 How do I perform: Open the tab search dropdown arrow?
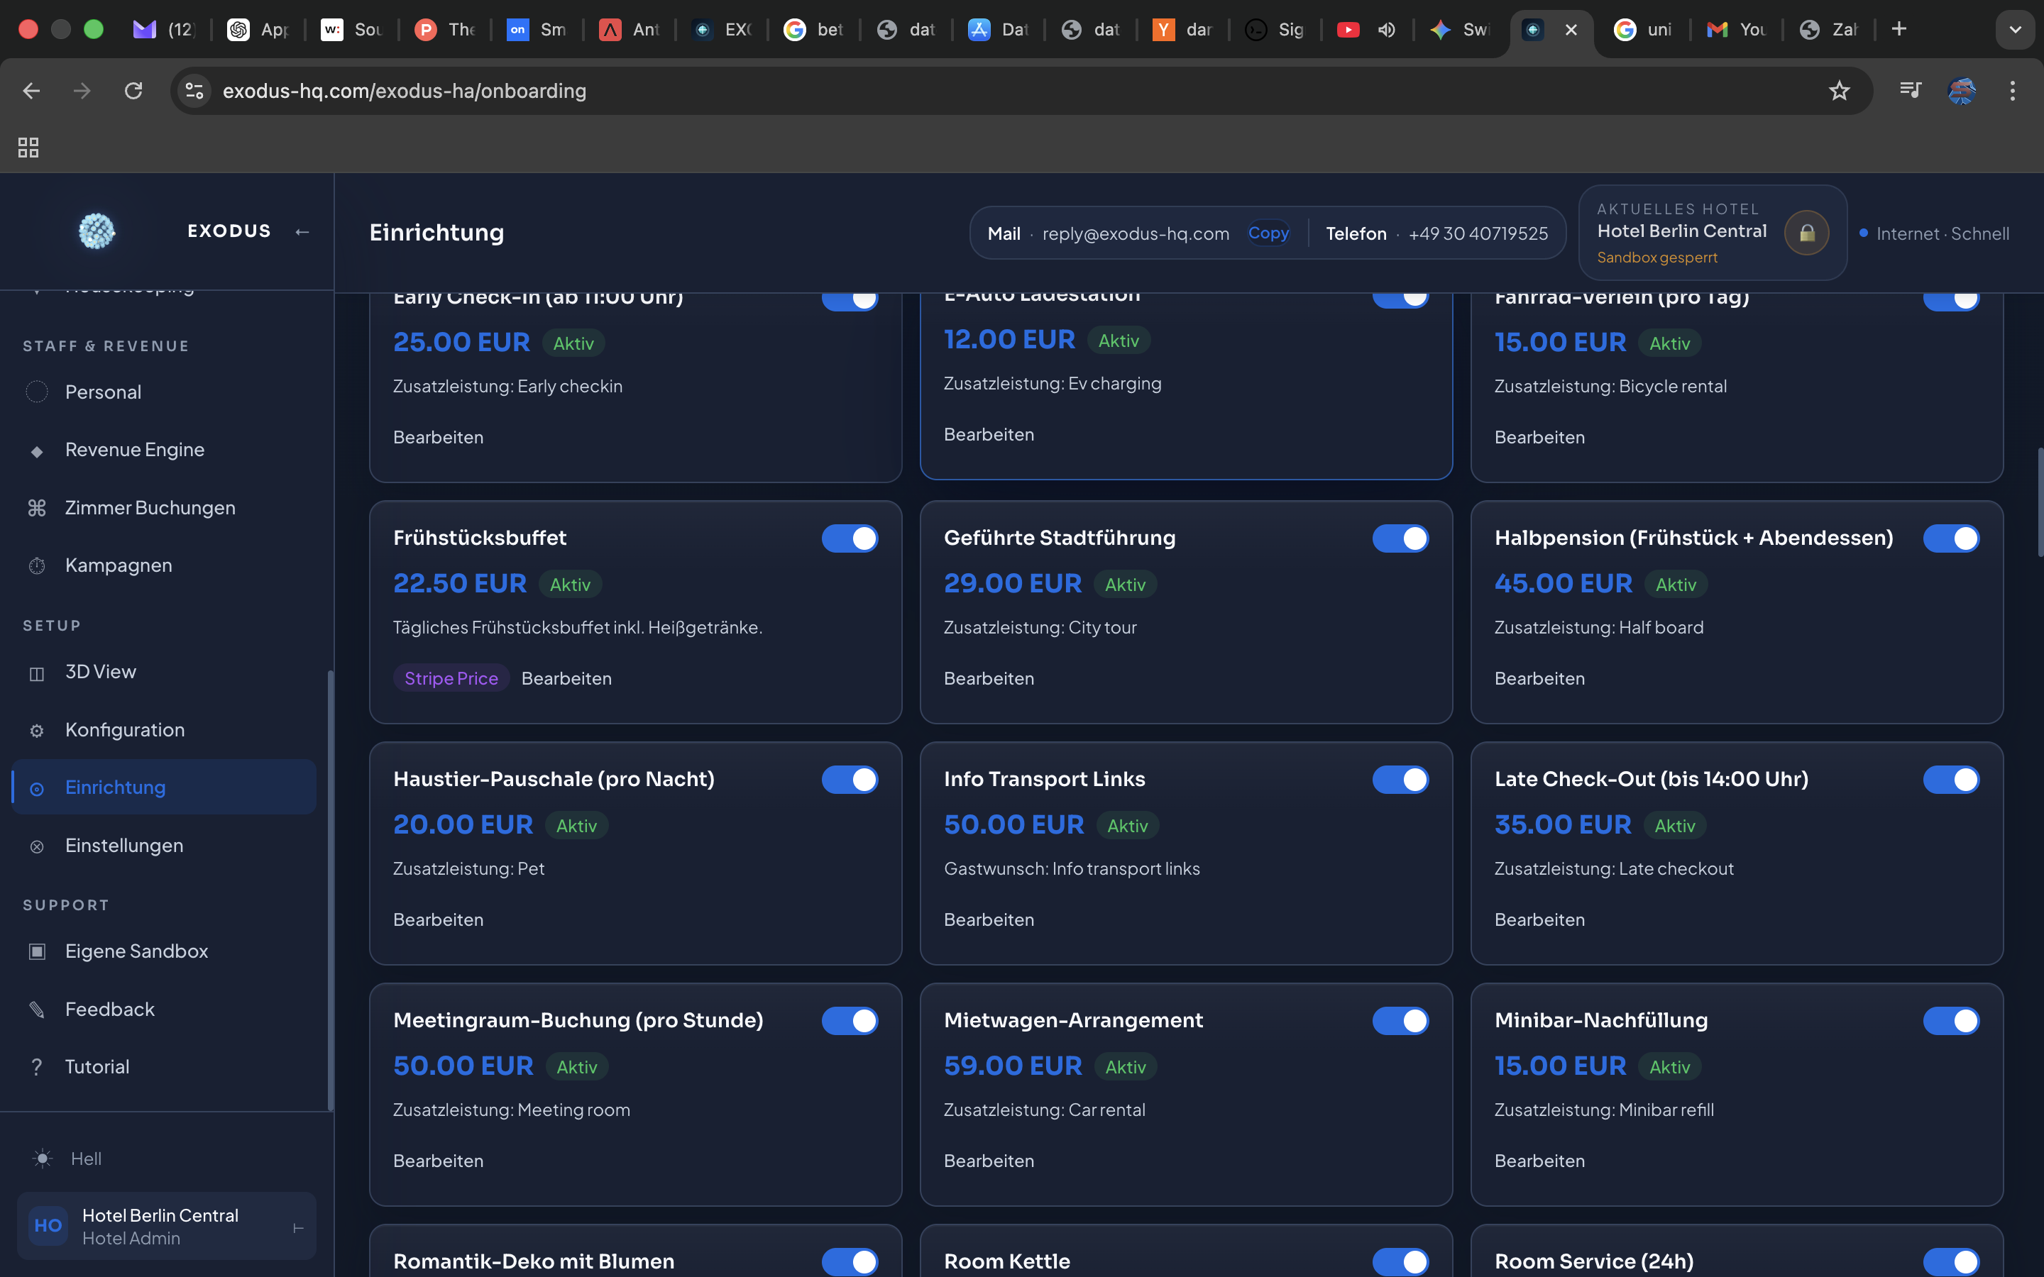[x=2016, y=30]
